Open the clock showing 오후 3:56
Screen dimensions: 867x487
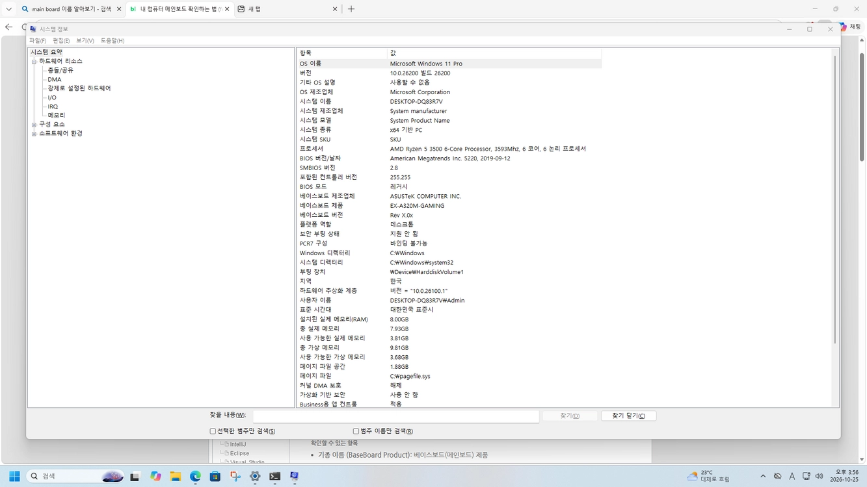[x=844, y=476]
